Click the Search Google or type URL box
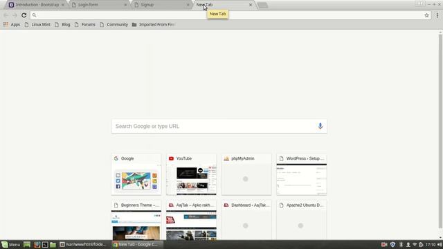This screenshot has height=249, width=443. tap(219, 126)
